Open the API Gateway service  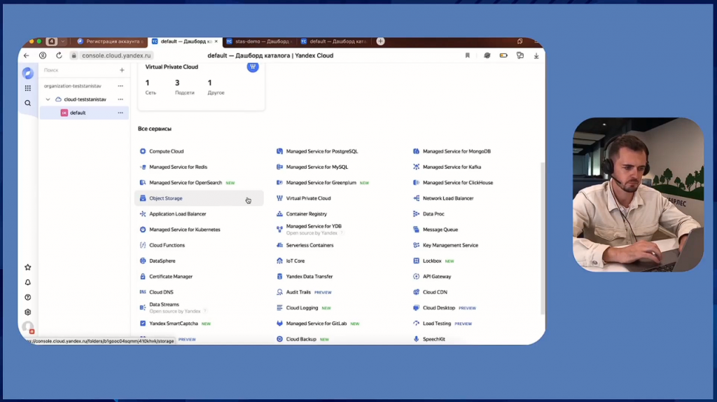437,277
